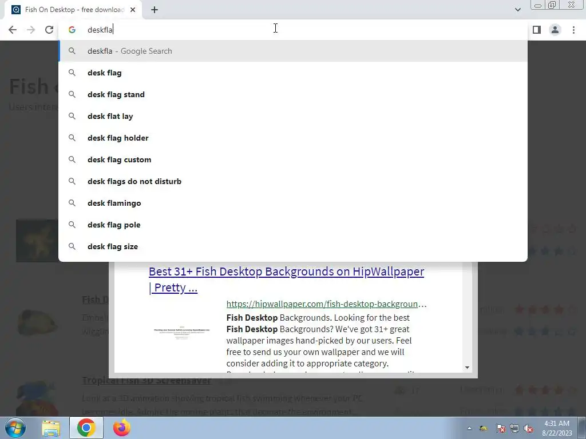Click the HipWallpaper result thumbnail
This screenshot has height=439, width=586.
click(181, 332)
